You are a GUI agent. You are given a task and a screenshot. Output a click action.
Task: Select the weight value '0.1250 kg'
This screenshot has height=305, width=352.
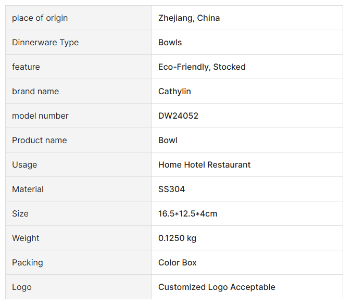click(x=178, y=238)
